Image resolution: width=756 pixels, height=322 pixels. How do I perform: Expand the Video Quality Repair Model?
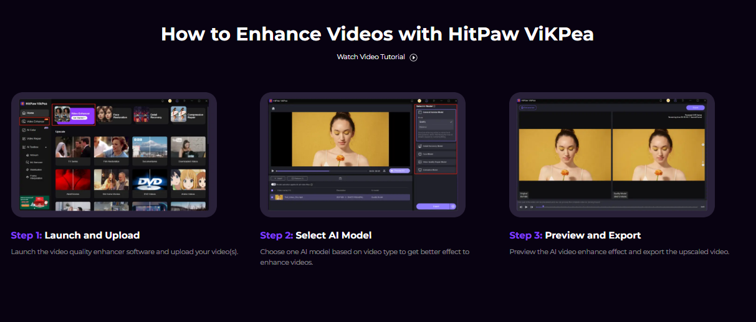[x=436, y=162]
